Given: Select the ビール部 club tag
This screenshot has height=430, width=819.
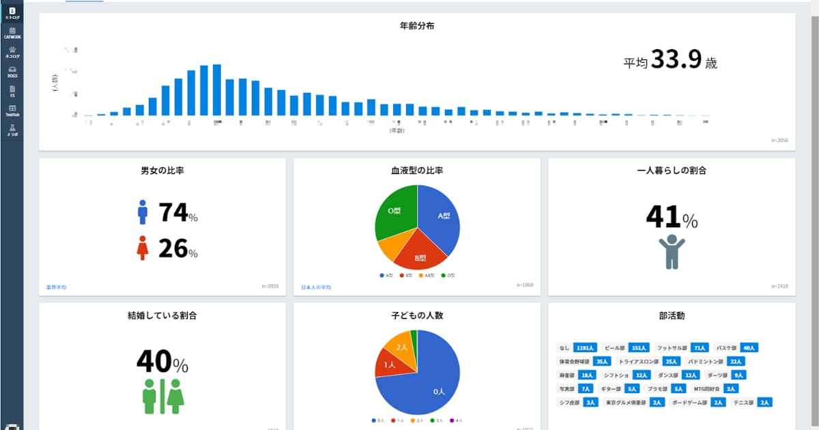Looking at the screenshot, I should [x=627, y=347].
